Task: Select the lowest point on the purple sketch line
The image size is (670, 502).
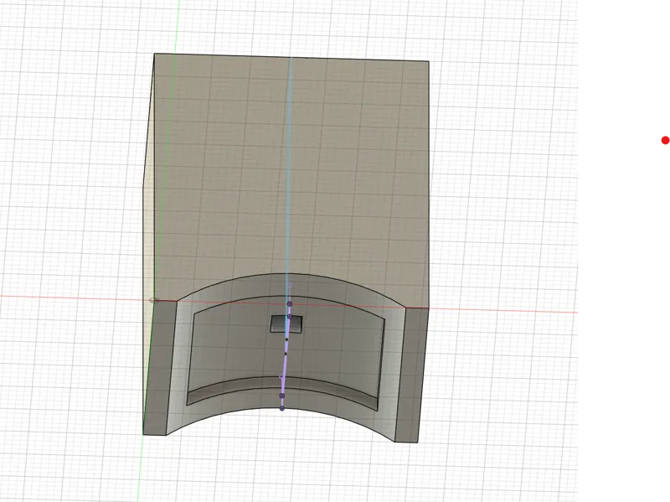Action: (x=282, y=408)
